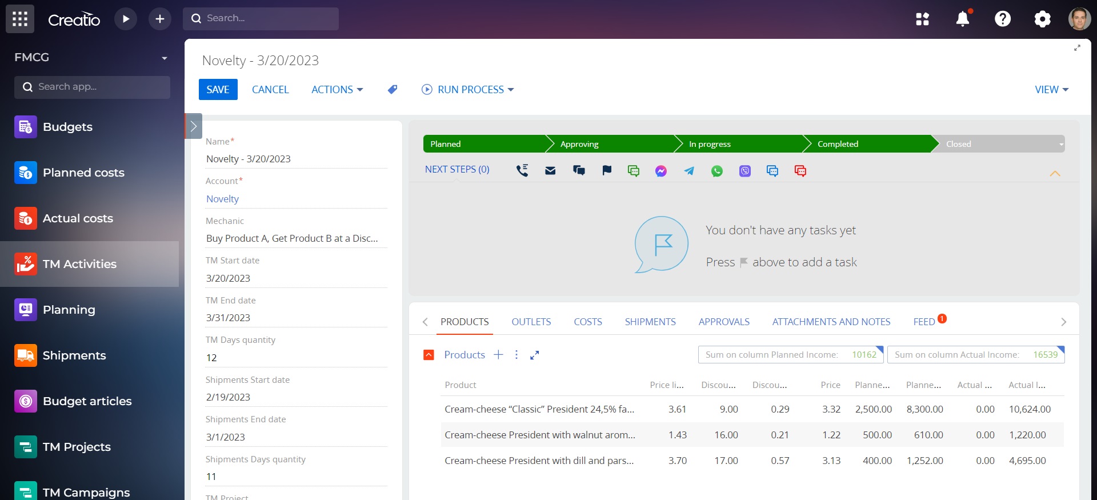The height and width of the screenshot is (500, 1097).
Task: Open the Telegram icon
Action: coord(689,170)
